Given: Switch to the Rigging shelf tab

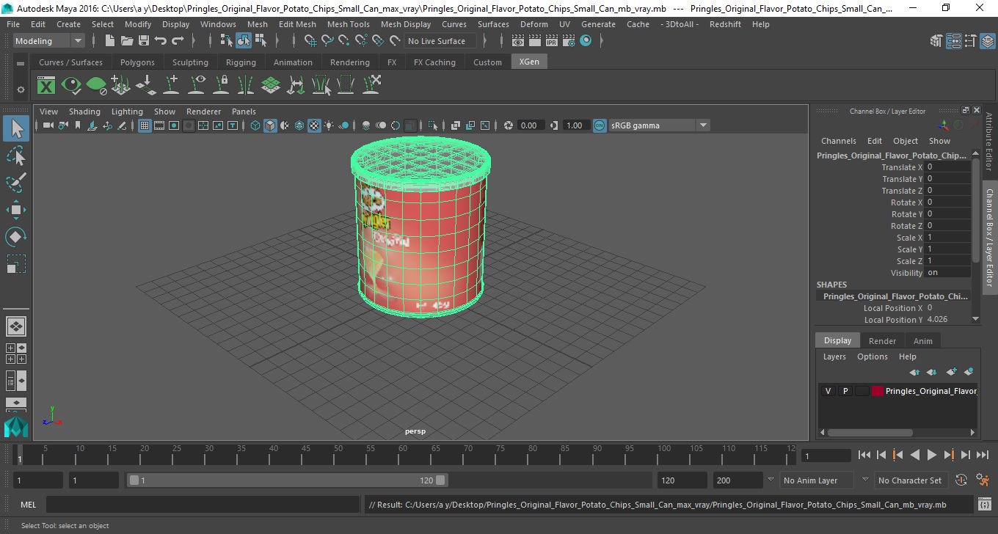Looking at the screenshot, I should 241,62.
